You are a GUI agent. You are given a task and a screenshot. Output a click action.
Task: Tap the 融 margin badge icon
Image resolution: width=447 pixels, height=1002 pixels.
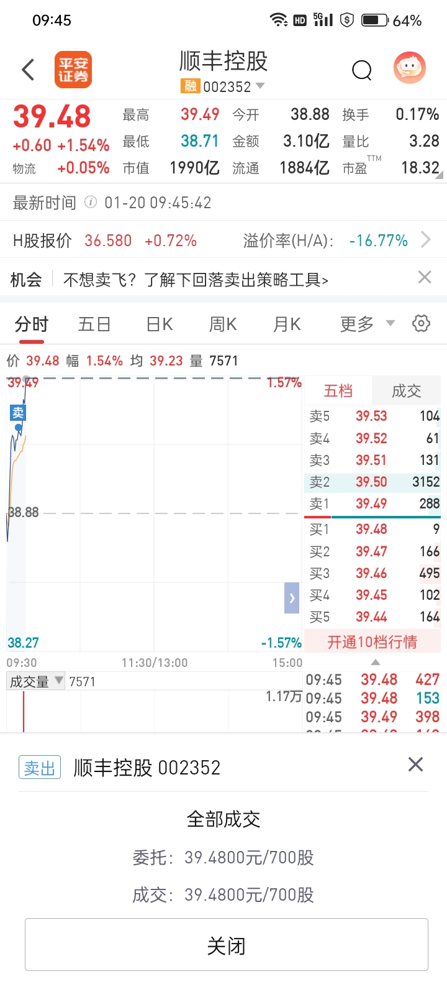point(190,86)
